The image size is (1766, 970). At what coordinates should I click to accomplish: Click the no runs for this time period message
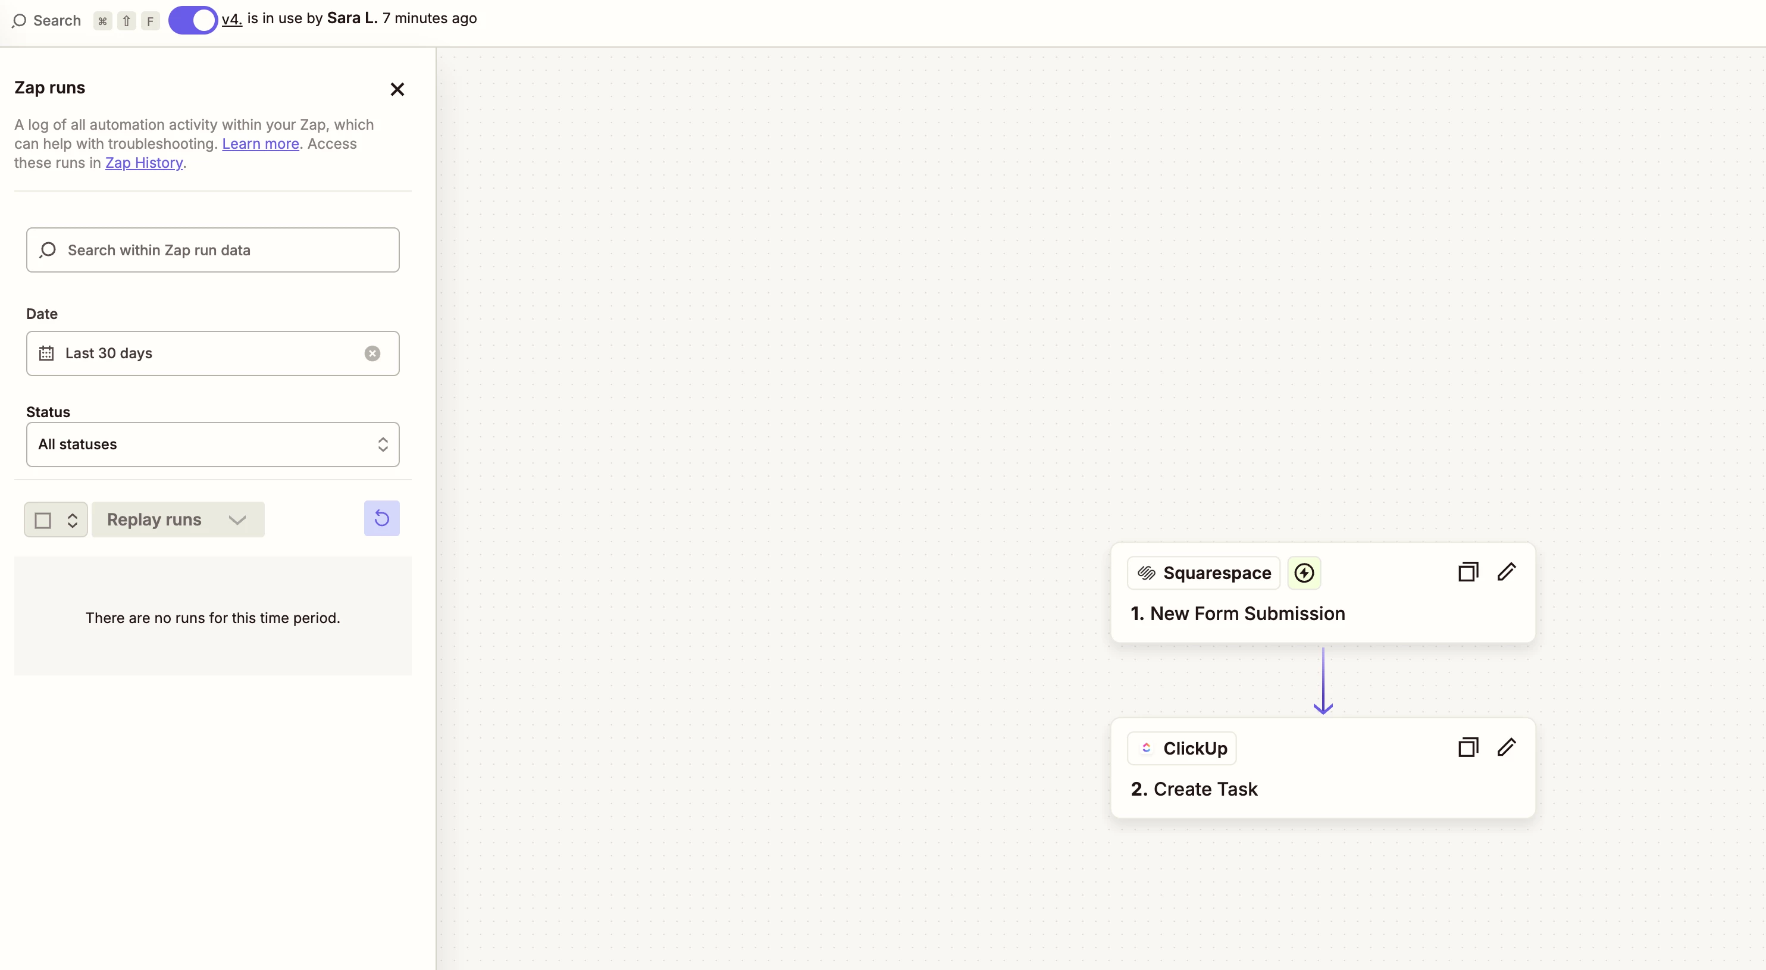click(x=212, y=618)
